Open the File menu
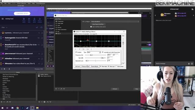 (x=2, y=3)
